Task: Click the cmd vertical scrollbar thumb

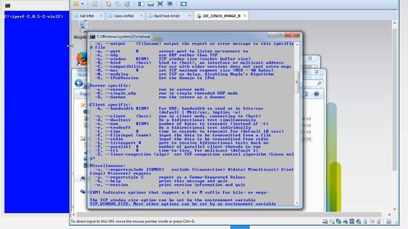Action: click(x=297, y=82)
